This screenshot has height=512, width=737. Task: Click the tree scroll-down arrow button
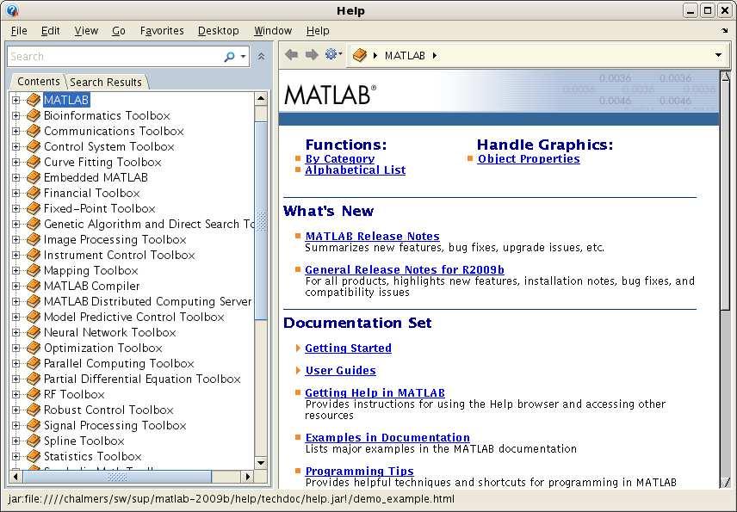tap(261, 463)
